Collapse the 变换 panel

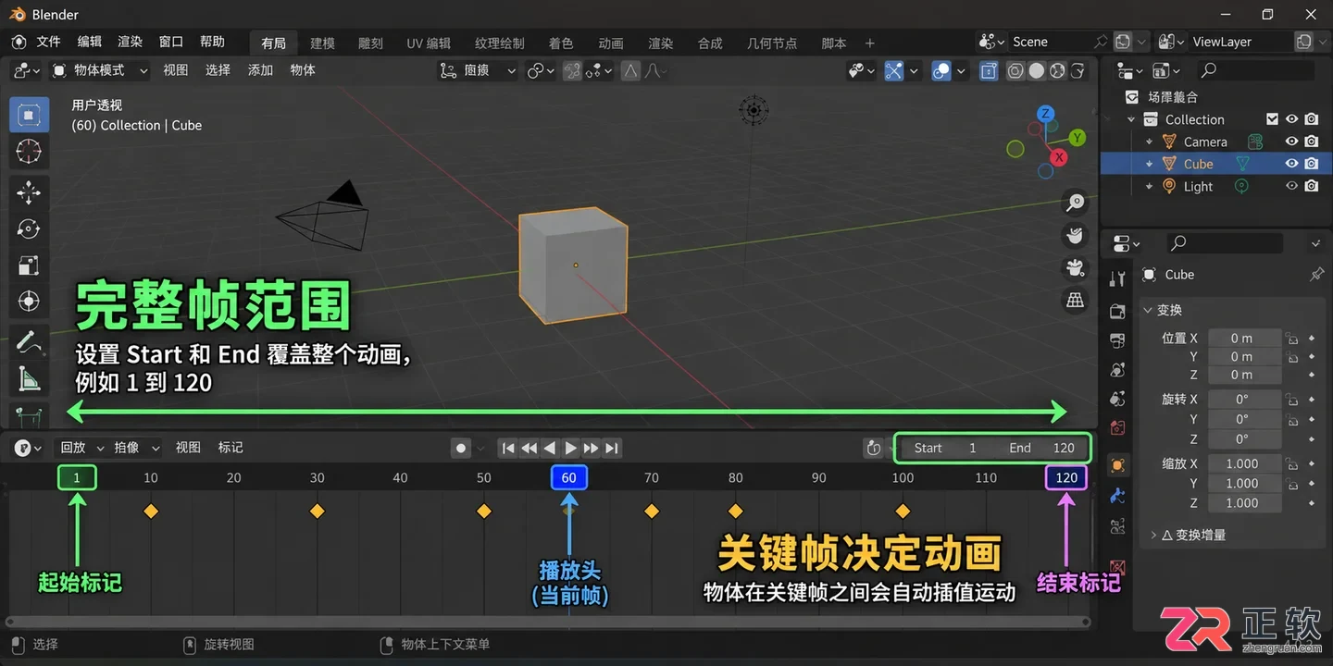1149,310
